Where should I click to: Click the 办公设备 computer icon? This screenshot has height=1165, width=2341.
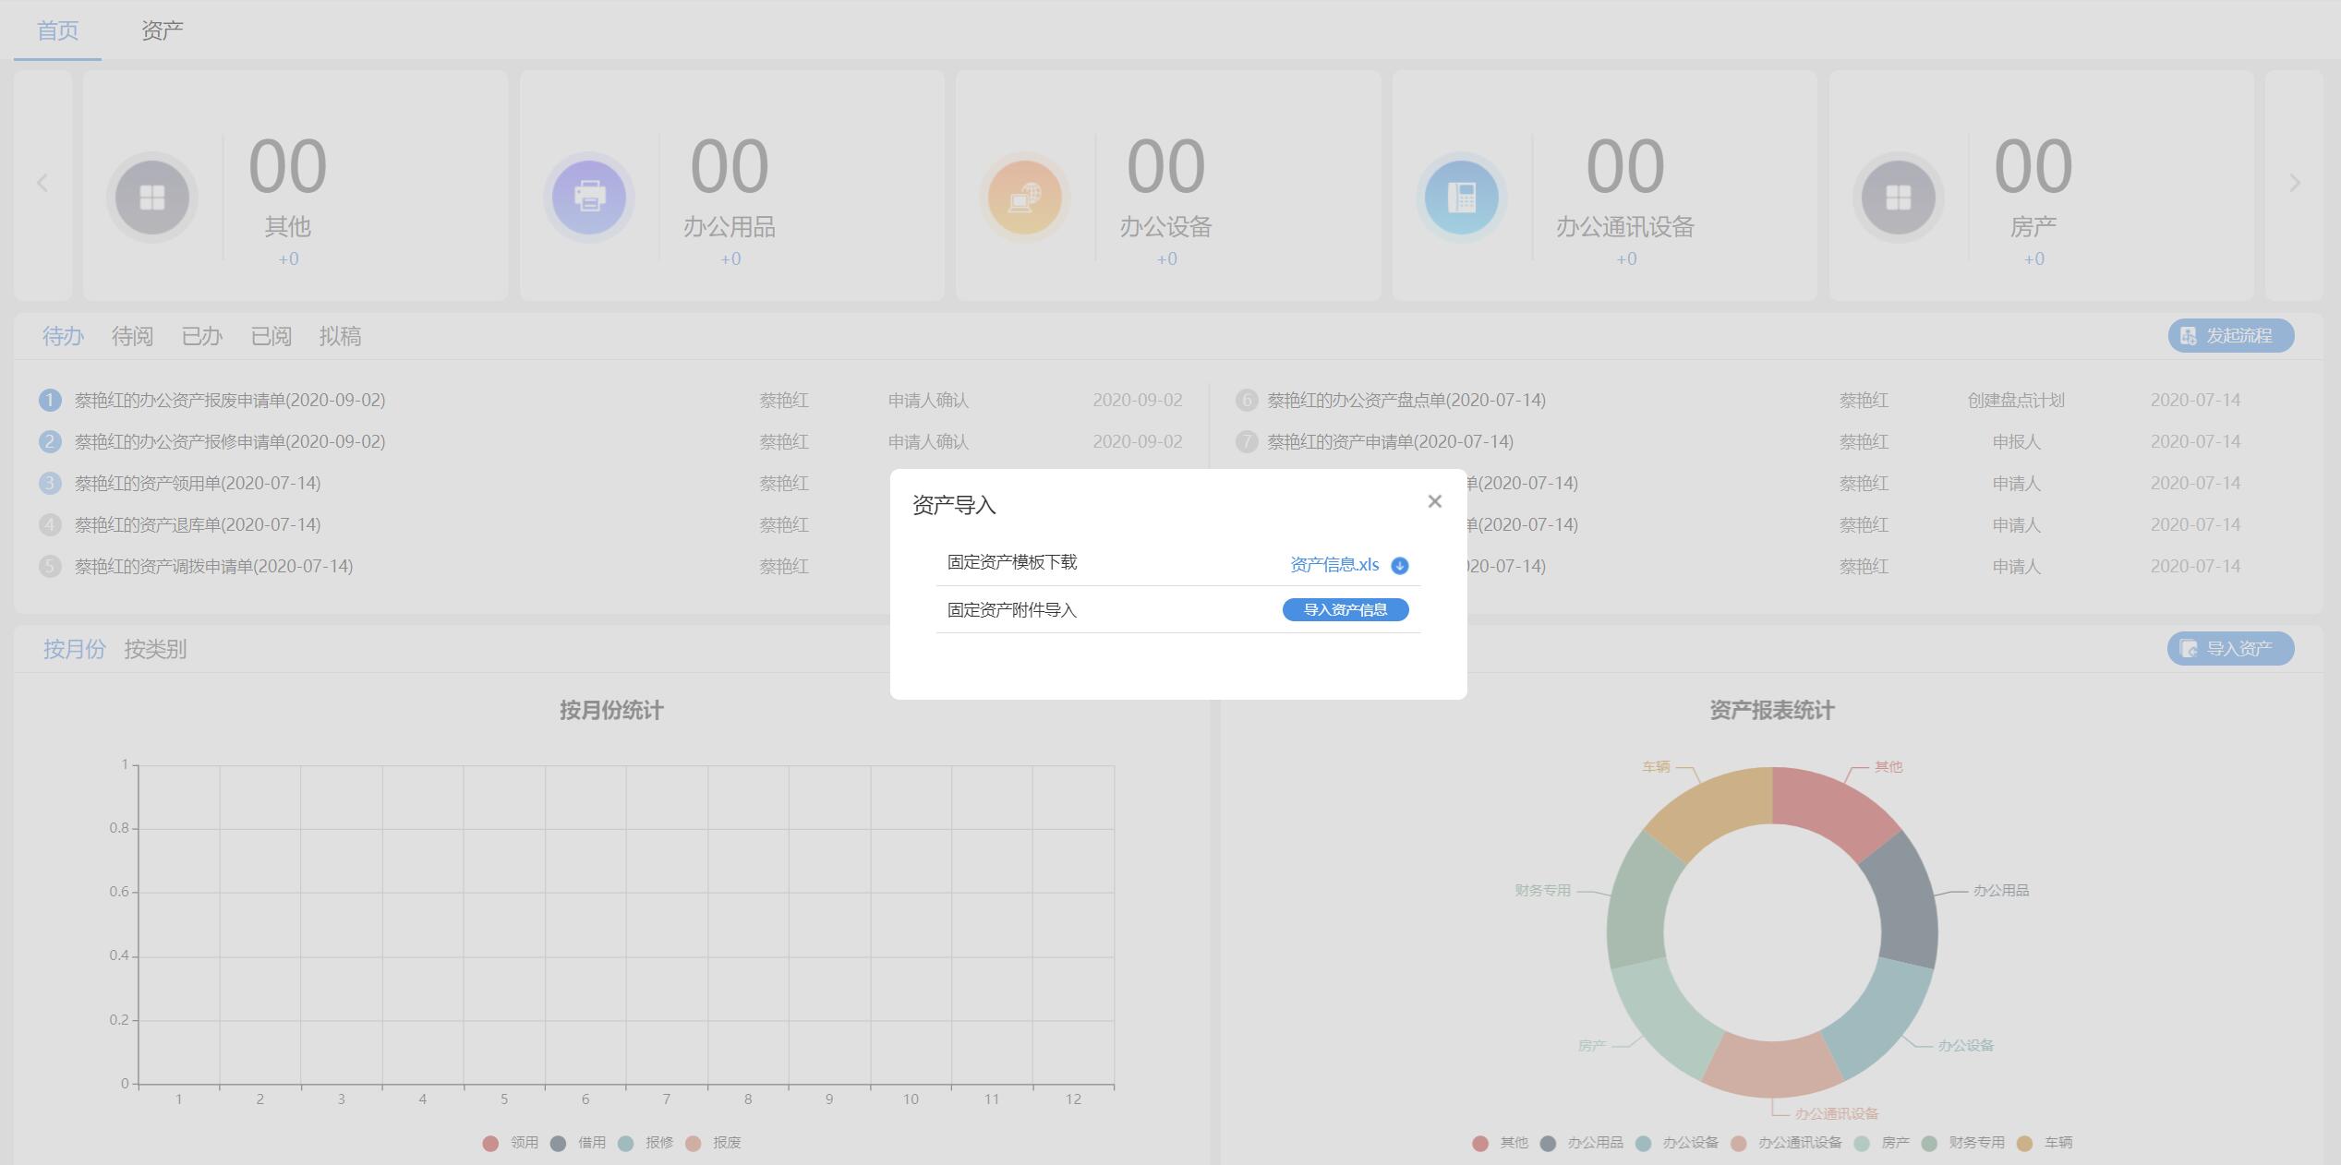(1025, 198)
